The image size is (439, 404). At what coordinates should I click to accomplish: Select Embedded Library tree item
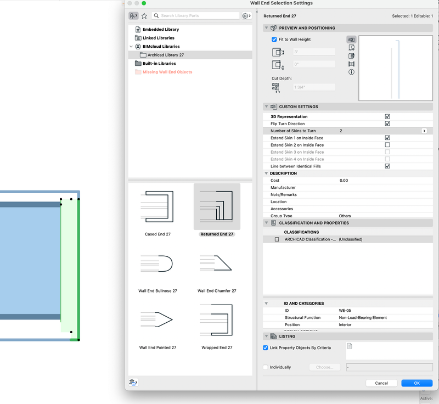pos(161,30)
